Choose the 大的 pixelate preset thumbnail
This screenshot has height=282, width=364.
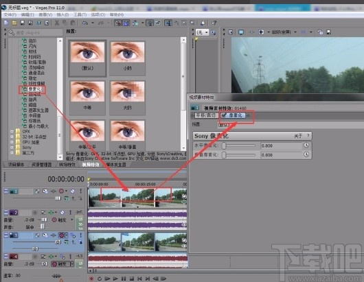[x=128, y=97]
